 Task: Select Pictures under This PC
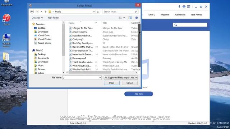[41, 69]
